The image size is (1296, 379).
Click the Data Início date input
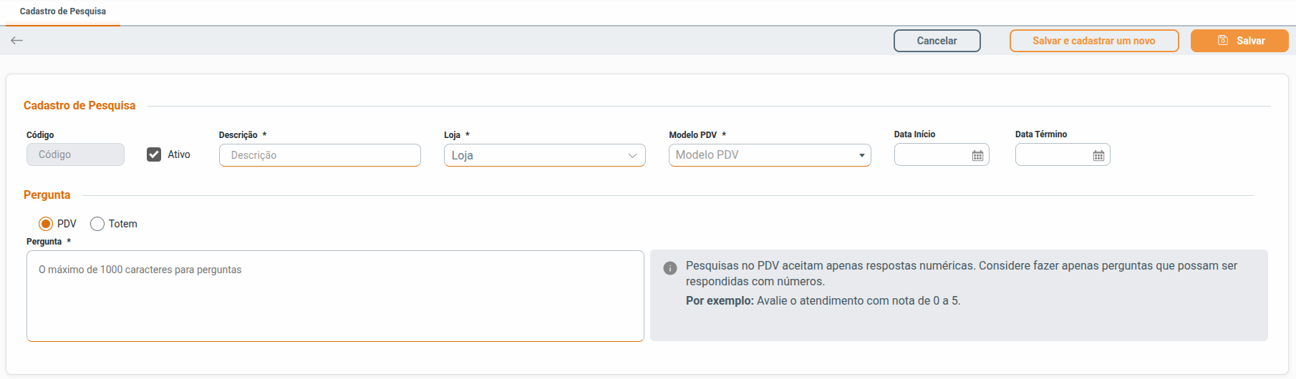pos(931,155)
